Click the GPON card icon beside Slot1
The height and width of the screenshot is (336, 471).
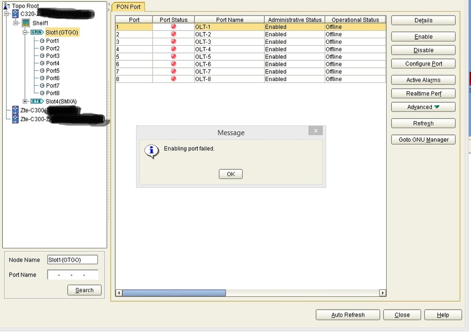[x=37, y=33]
